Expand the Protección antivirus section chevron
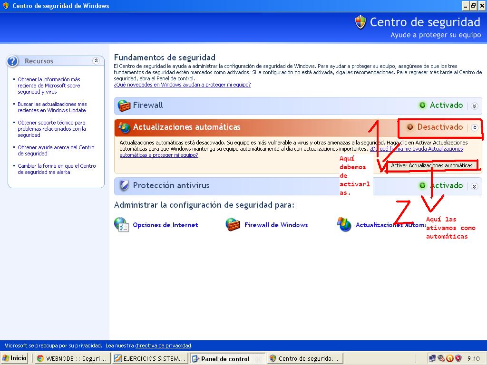The image size is (487, 365). 474,186
